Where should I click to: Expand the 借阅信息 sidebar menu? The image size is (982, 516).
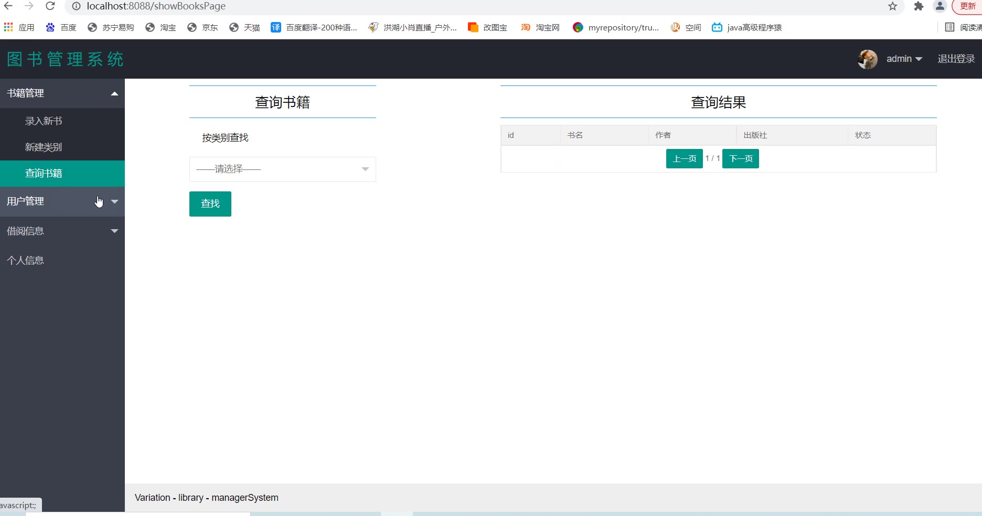62,231
